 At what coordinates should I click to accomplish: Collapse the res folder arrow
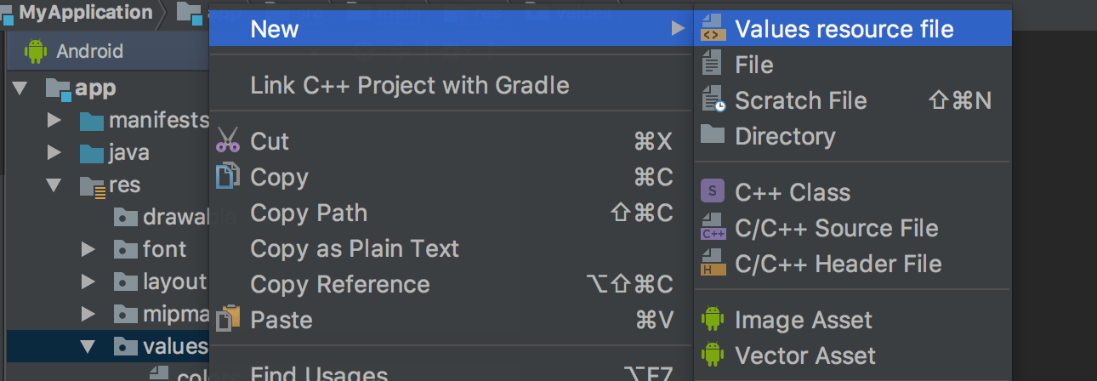[x=54, y=185]
